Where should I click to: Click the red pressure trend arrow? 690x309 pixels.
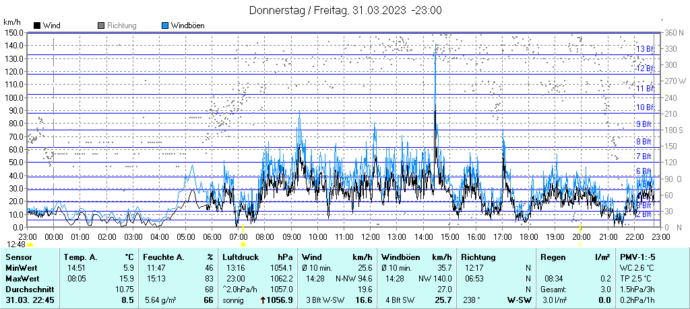pyautogui.click(x=262, y=300)
